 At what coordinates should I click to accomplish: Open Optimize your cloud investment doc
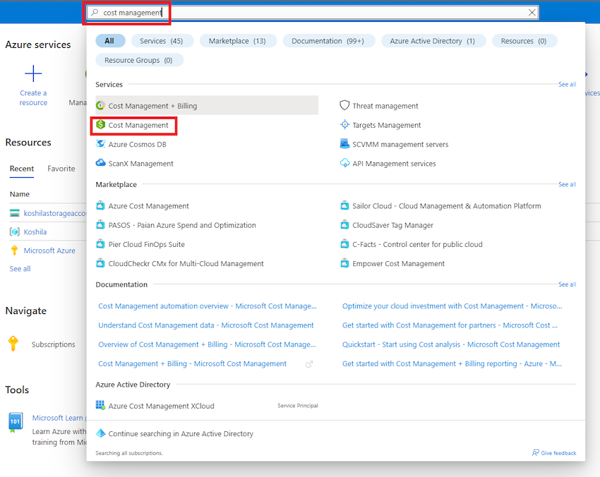[452, 306]
